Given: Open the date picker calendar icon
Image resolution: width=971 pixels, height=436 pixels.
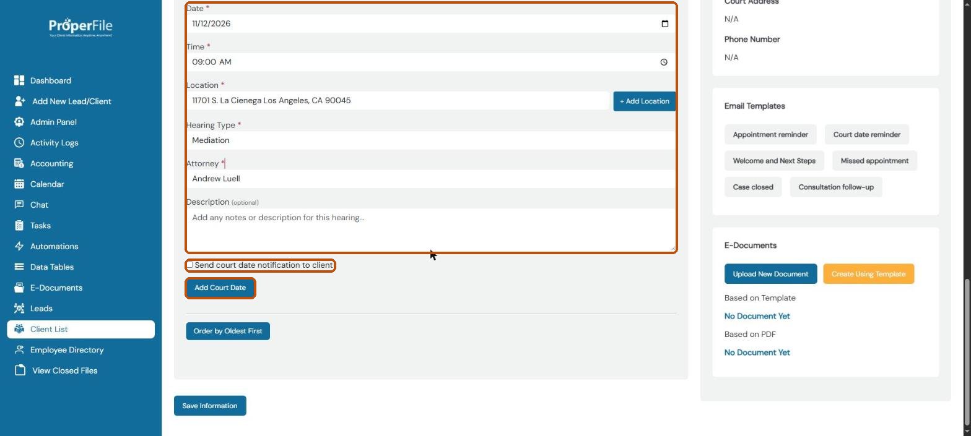Looking at the screenshot, I should tap(665, 24).
